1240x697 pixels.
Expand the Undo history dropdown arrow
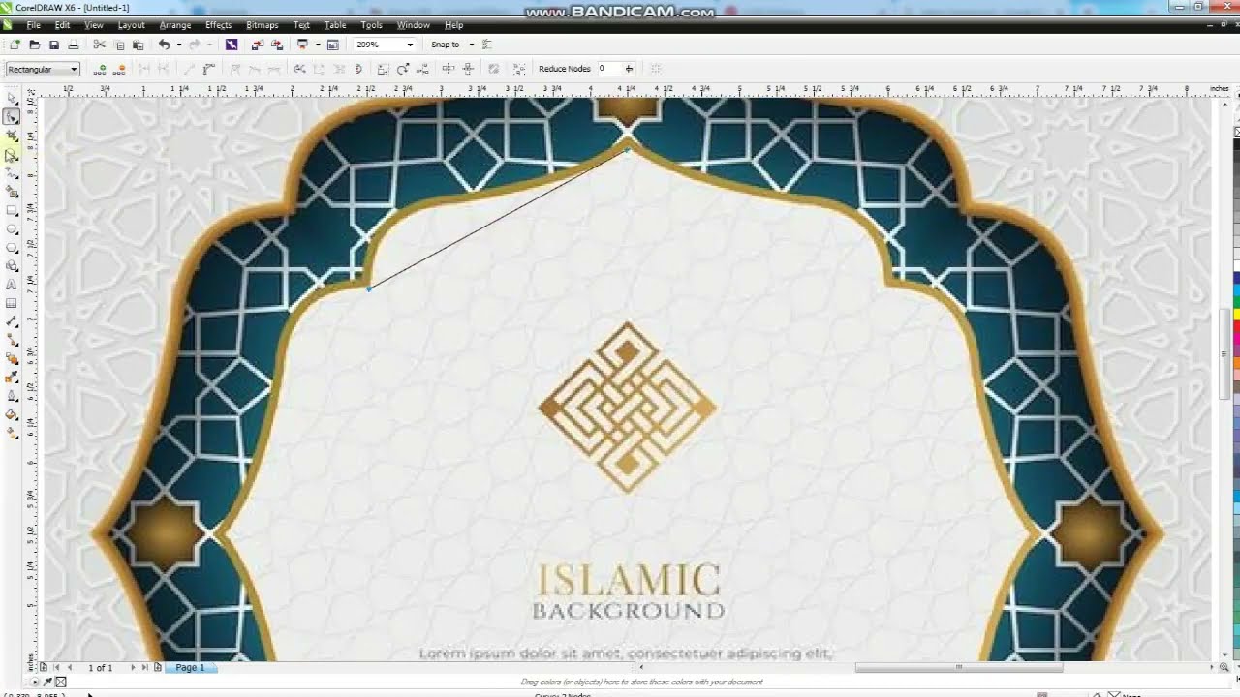(178, 45)
